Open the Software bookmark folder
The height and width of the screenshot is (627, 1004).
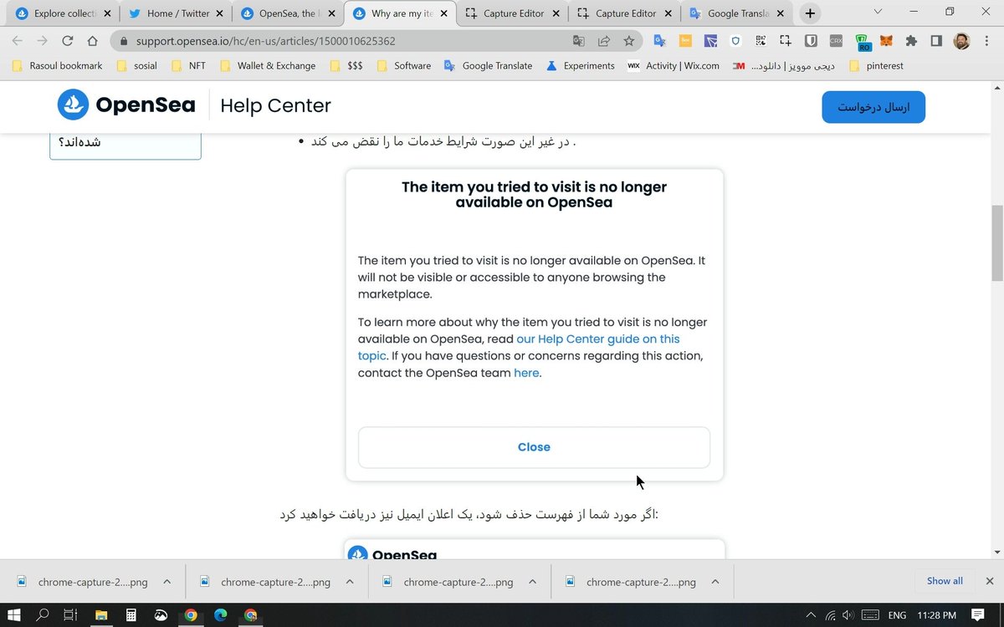tap(404, 66)
